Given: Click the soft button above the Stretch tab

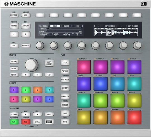Looking at the screenshot, I should [x=109, y=15].
